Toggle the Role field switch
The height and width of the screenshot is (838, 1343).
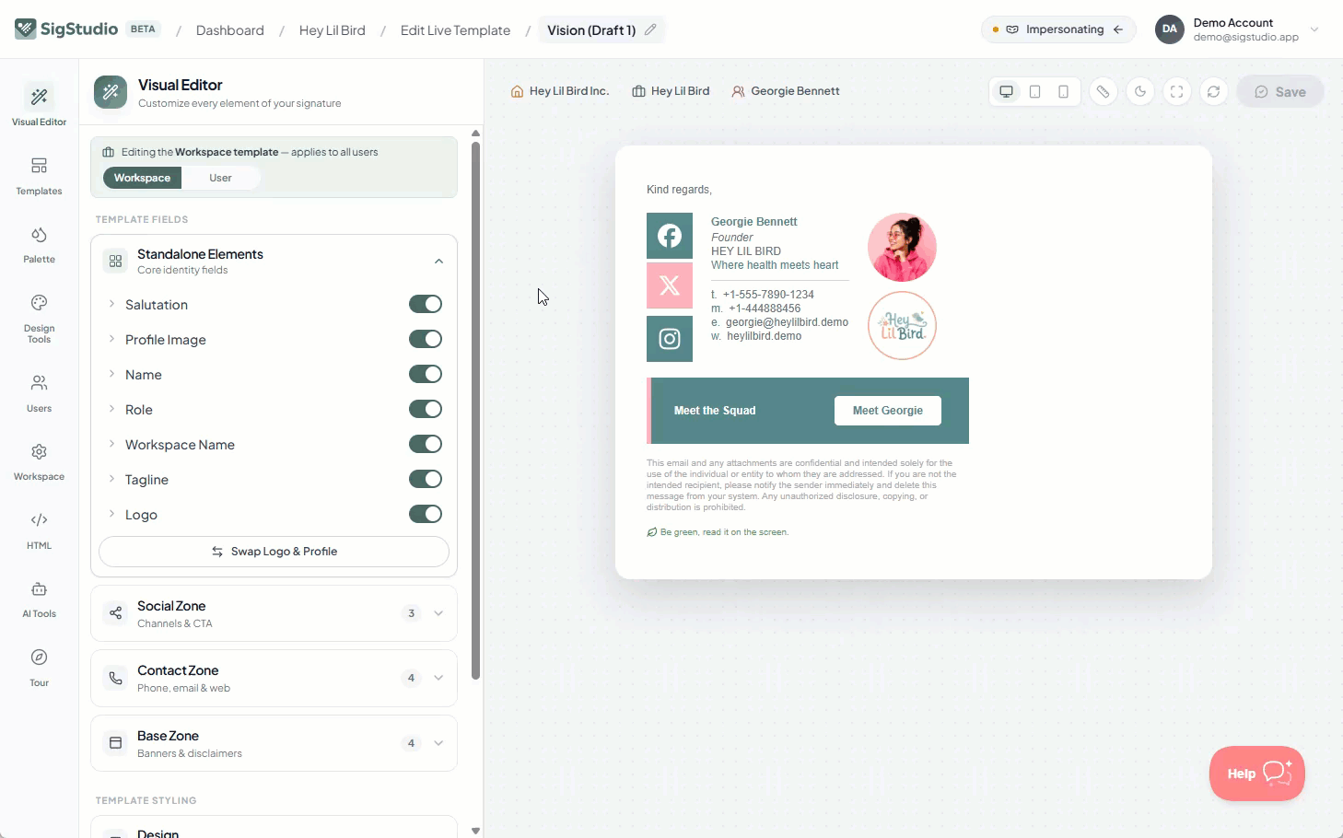426,409
